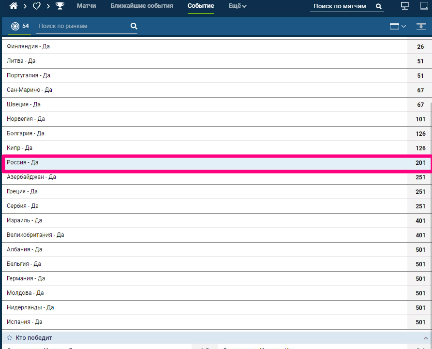The height and width of the screenshot is (349, 432).
Task: Select odds 501 for Германия
Action: click(420, 279)
